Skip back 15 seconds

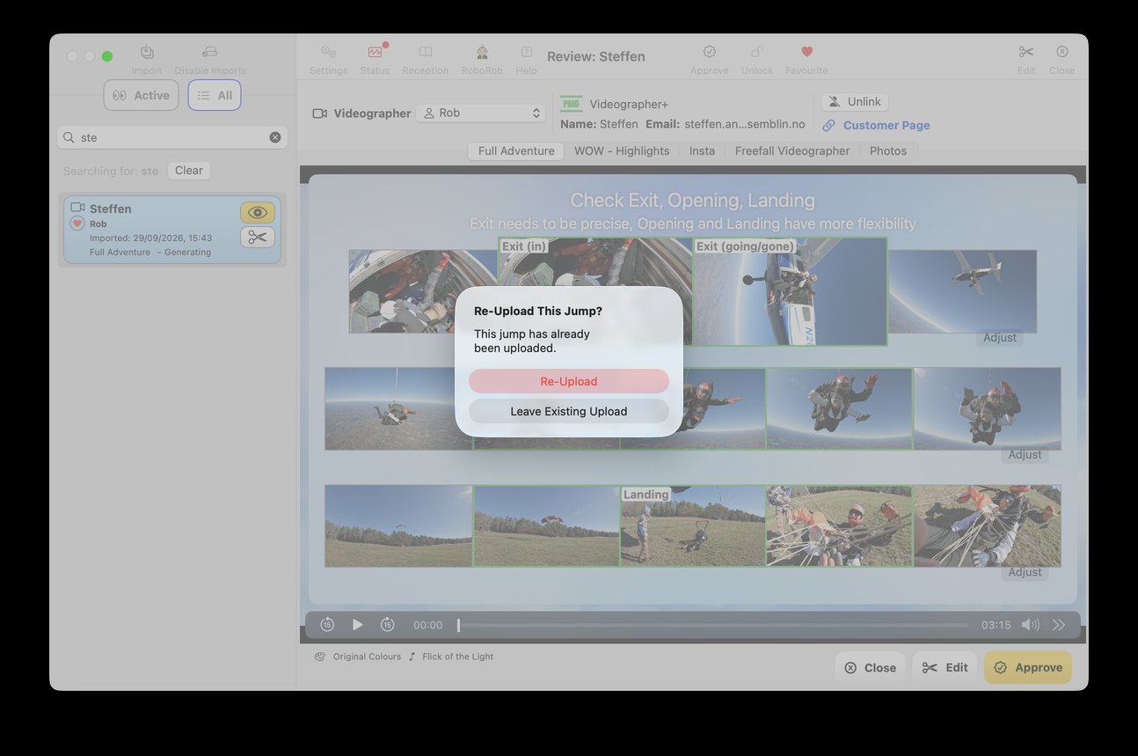click(x=327, y=625)
